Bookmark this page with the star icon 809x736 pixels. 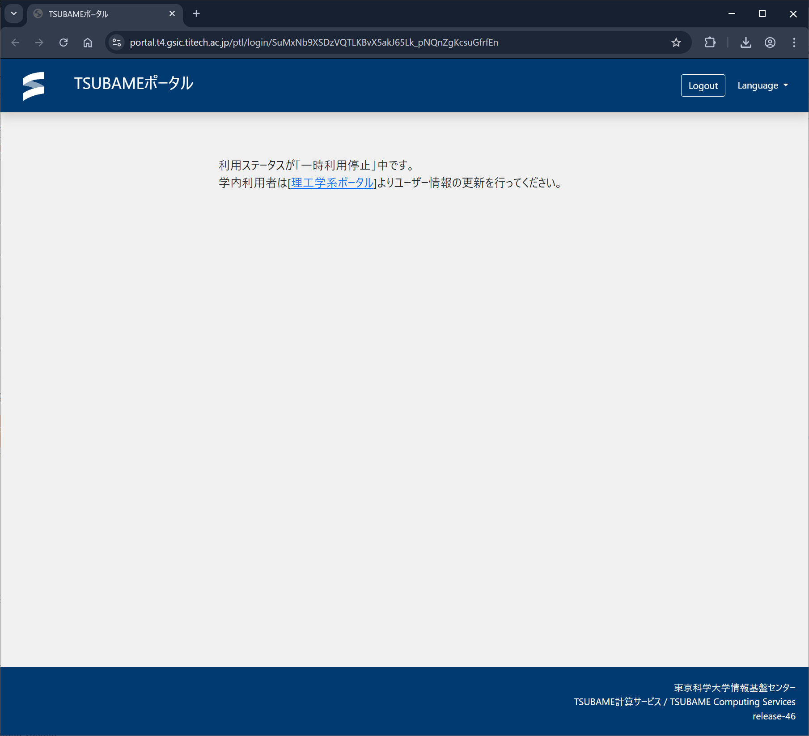(x=676, y=43)
